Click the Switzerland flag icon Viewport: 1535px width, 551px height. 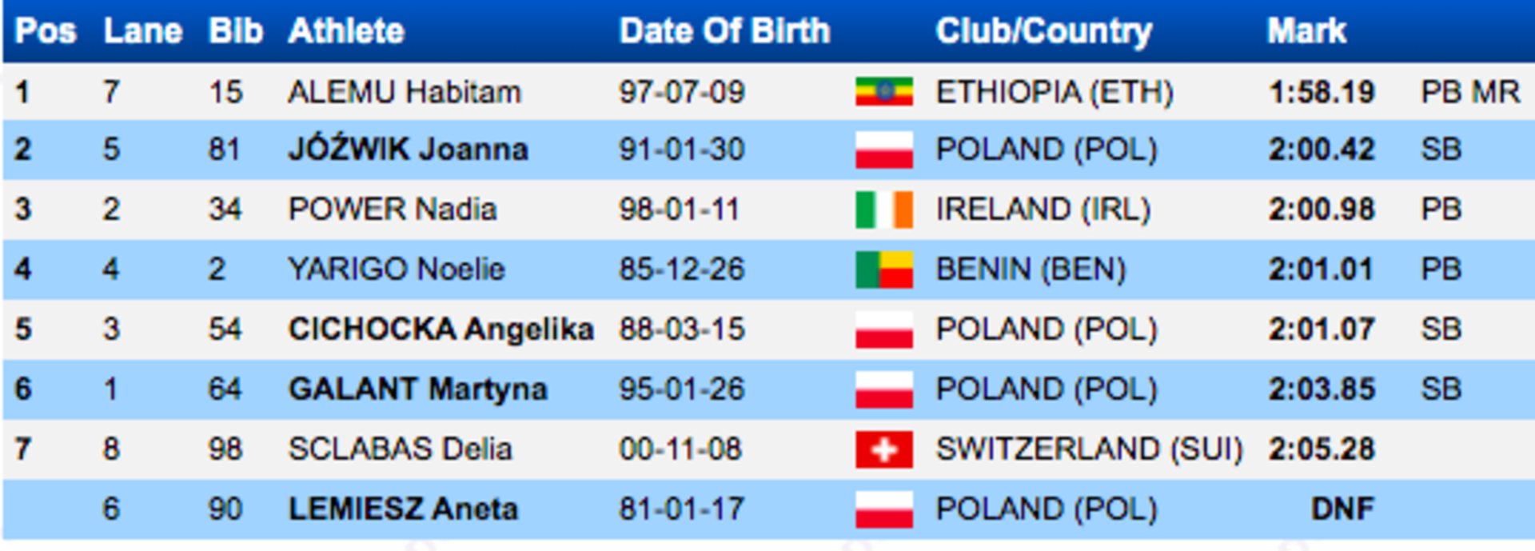pyautogui.click(x=883, y=449)
